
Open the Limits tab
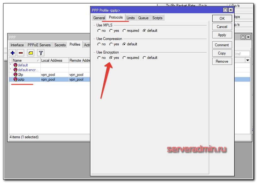tap(131, 18)
